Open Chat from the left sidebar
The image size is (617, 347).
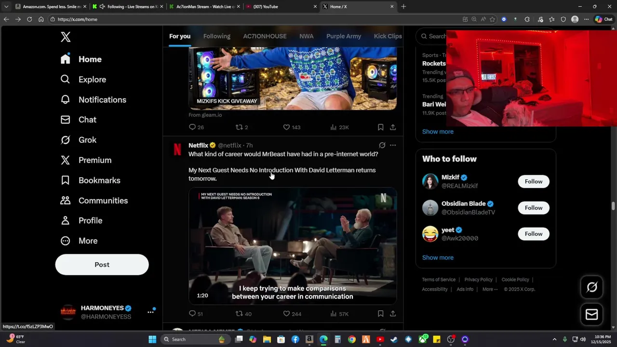(79, 120)
